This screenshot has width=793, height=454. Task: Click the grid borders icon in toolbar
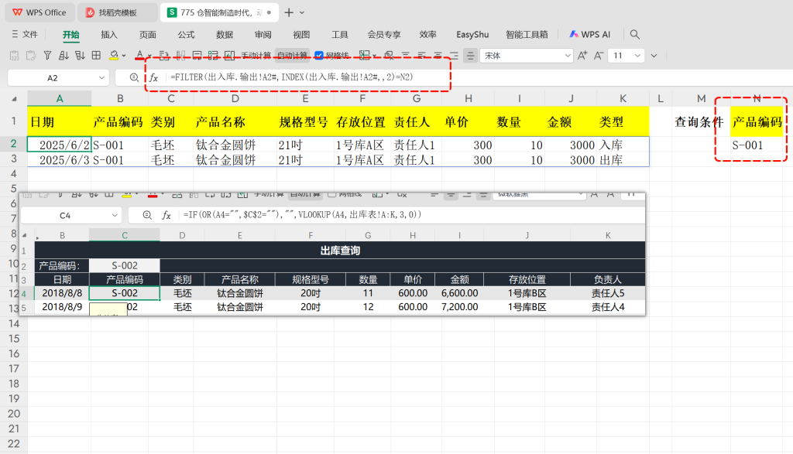tap(96, 56)
